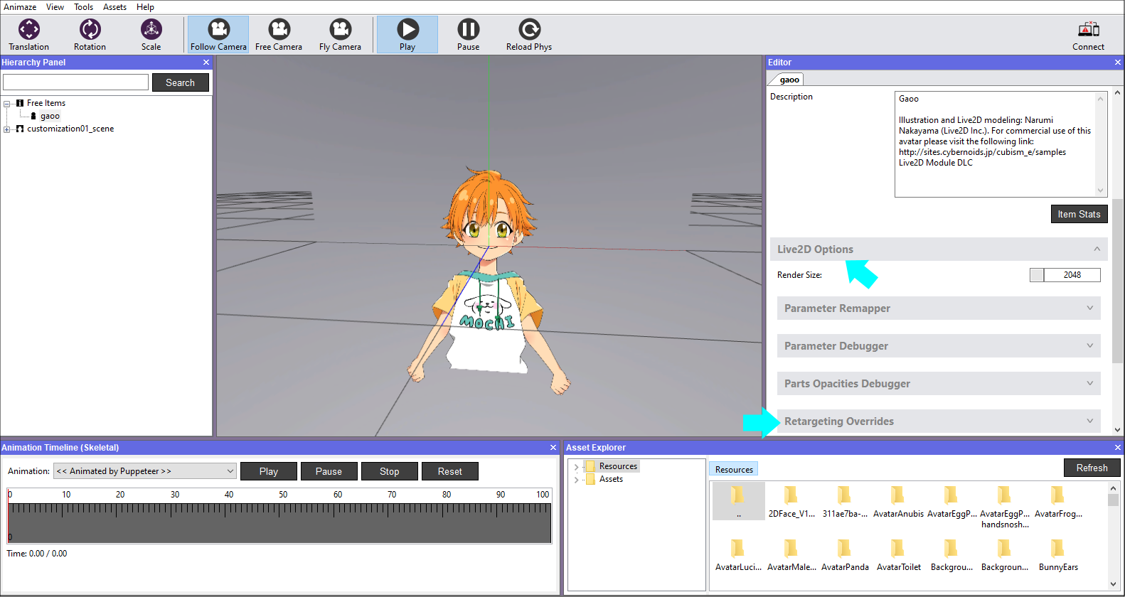This screenshot has height=597, width=1125.
Task: Open the AvatarToilet folder
Action: [x=898, y=555]
